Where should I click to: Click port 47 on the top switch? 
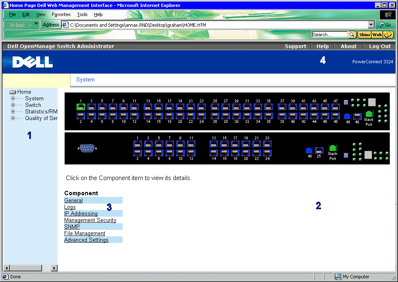[335, 107]
